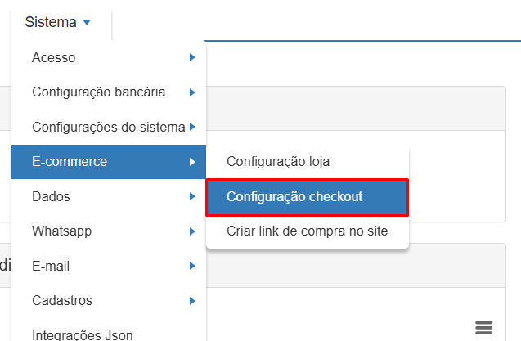Screen dimensions: 521x341
Task: Expand Configurações do sistema submenu arrow
Action: click(x=192, y=127)
